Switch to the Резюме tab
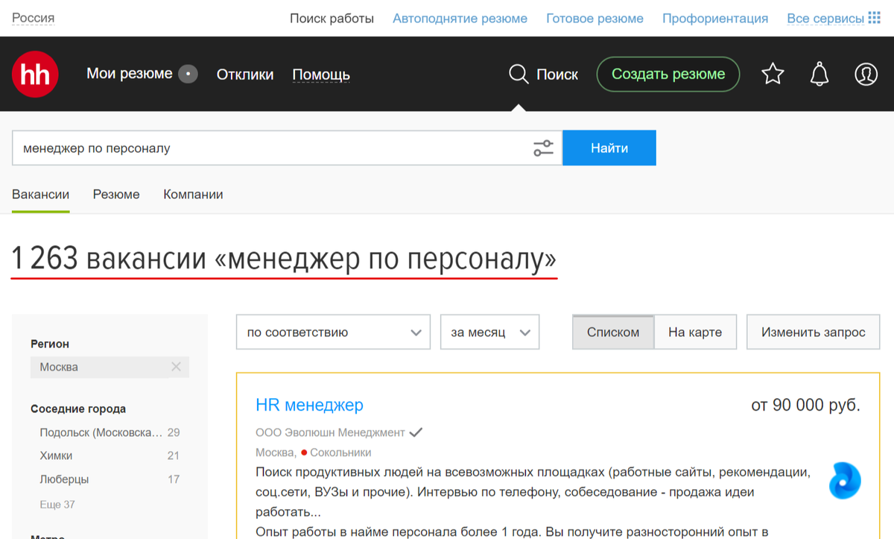This screenshot has height=539, width=894. [116, 195]
